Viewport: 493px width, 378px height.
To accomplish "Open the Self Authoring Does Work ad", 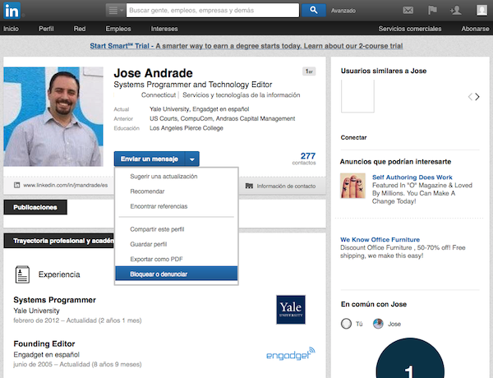I will pyautogui.click(x=412, y=177).
